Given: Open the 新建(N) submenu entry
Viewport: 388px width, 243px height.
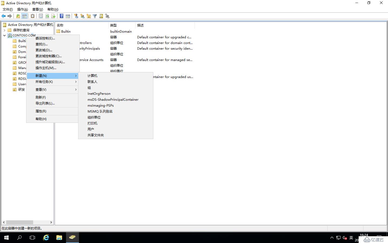Looking at the screenshot, I should click(x=53, y=76).
